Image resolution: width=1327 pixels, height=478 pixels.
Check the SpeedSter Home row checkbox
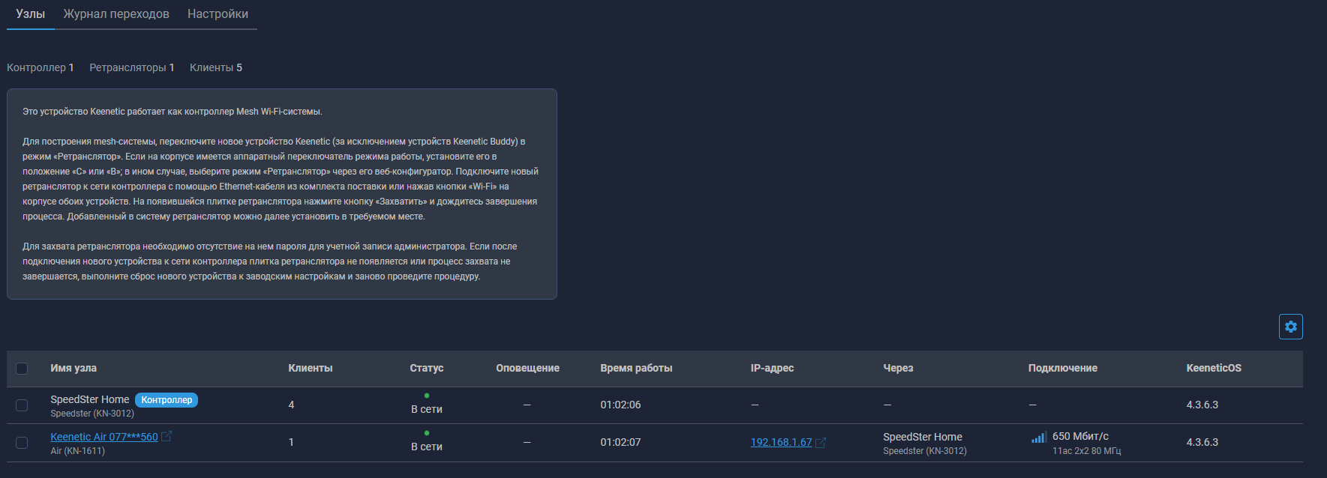tap(22, 405)
